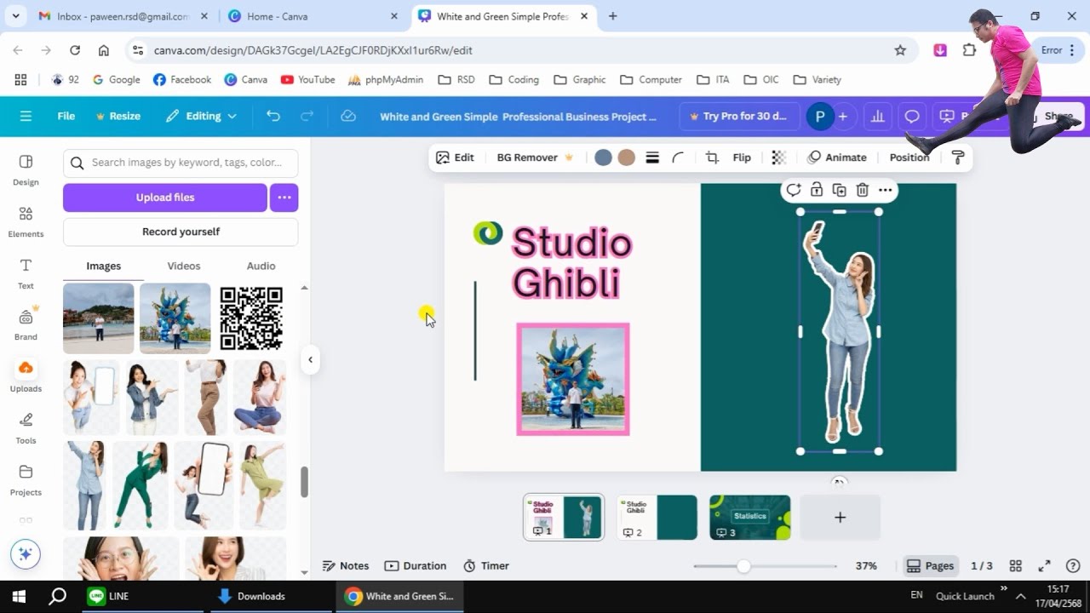Open the Text panel in sidebar
This screenshot has height=613, width=1090.
tap(26, 274)
